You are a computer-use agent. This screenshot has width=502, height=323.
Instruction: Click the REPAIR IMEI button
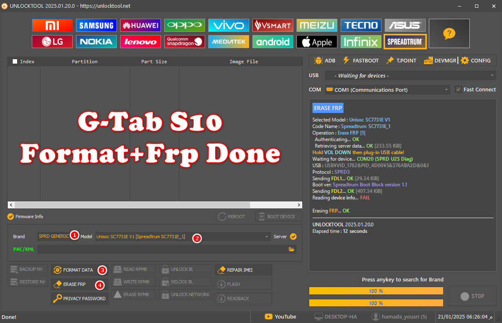pyautogui.click(x=243, y=270)
